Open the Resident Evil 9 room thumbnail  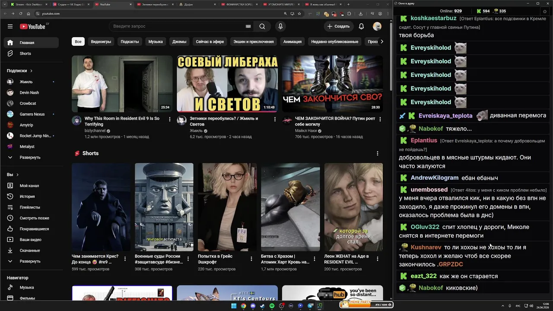click(122, 83)
